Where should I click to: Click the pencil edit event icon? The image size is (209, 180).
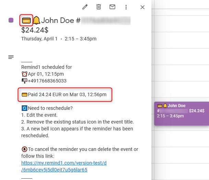[85, 7]
